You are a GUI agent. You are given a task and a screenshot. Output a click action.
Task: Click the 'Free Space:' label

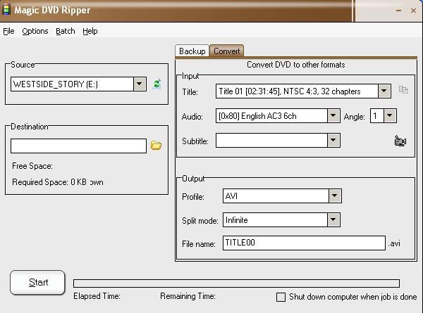32,166
